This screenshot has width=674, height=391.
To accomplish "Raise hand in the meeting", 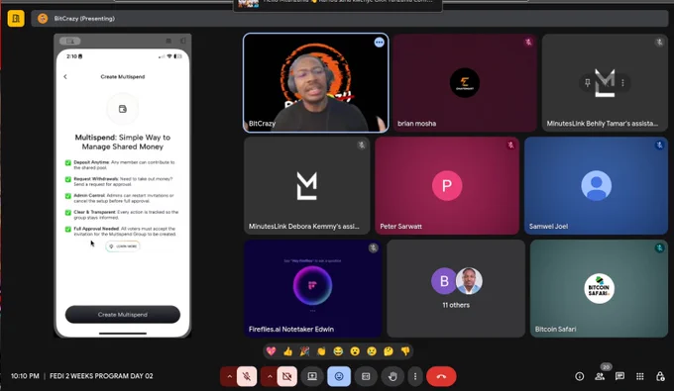I will click(x=393, y=376).
